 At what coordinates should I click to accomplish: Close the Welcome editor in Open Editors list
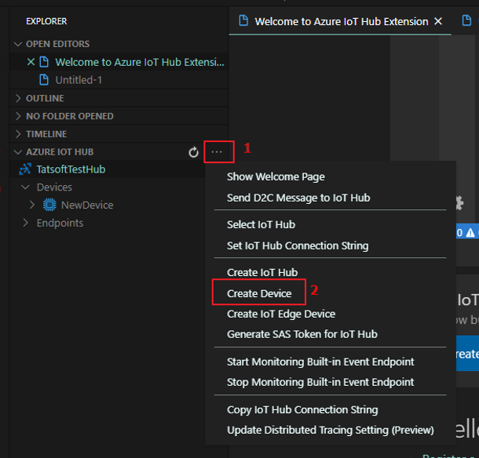[31, 62]
